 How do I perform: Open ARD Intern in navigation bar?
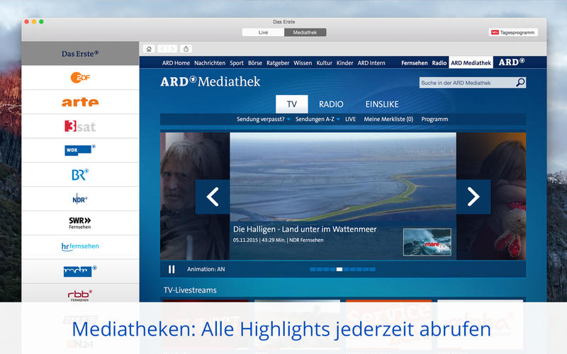tap(371, 63)
